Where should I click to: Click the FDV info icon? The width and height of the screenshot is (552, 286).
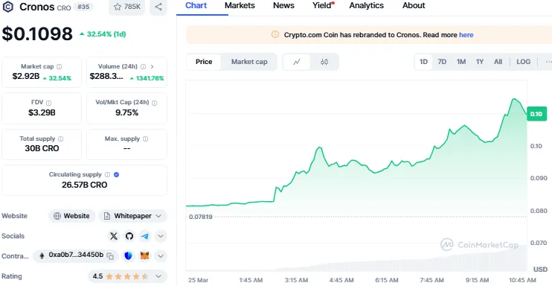48,103
